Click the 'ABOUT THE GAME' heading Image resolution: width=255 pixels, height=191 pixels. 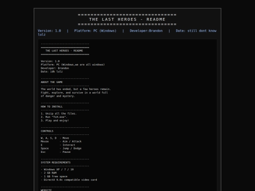pyautogui.click(x=51, y=82)
